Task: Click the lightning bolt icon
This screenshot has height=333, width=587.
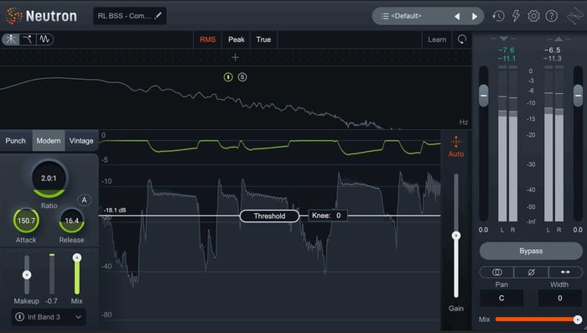Action: tap(516, 16)
